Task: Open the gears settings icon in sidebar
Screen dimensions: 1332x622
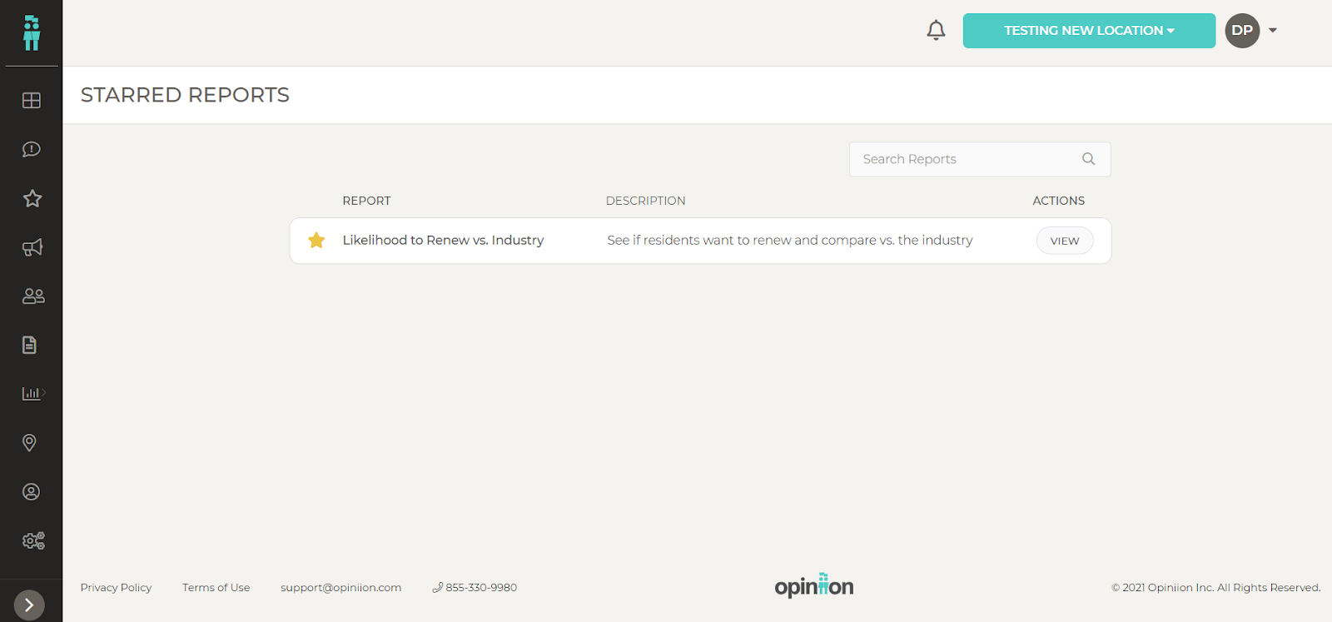Action: [x=33, y=540]
